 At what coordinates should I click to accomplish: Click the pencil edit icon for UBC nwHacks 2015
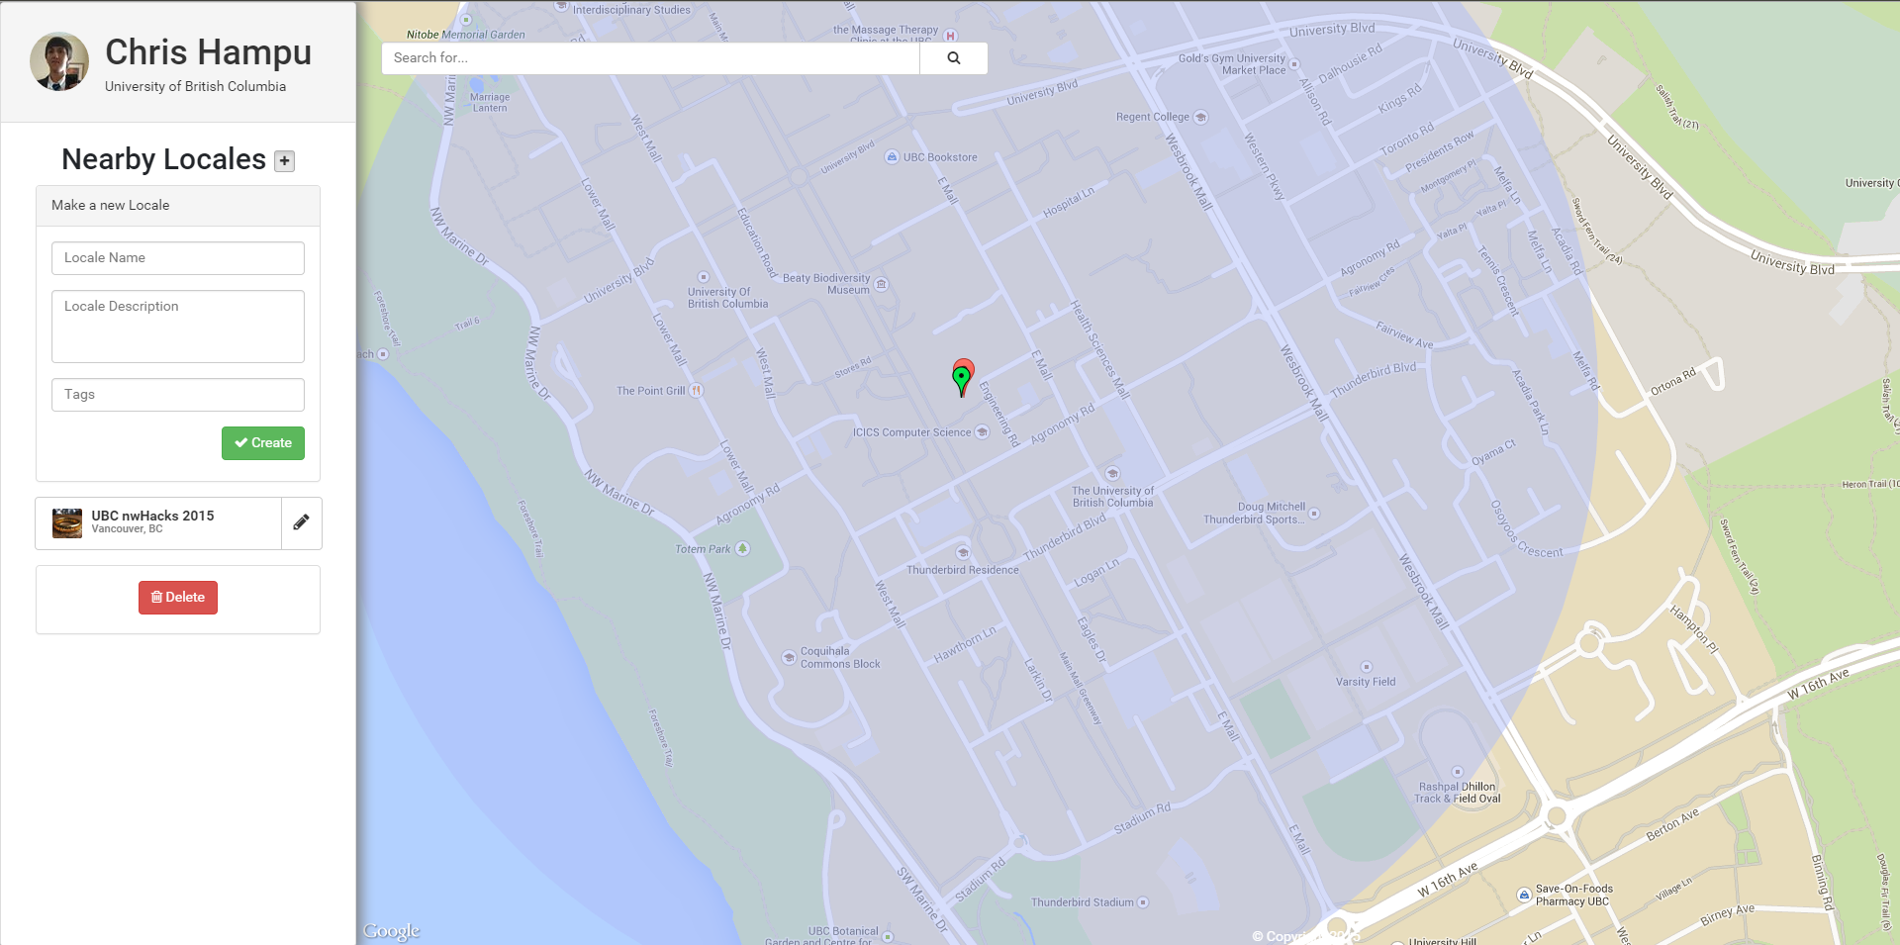pyautogui.click(x=302, y=522)
